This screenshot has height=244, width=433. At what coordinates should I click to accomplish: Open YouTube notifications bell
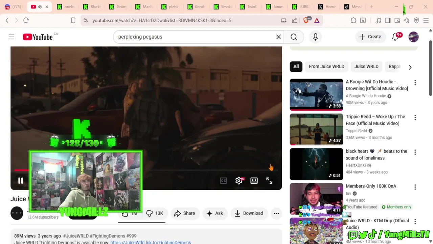(x=395, y=37)
